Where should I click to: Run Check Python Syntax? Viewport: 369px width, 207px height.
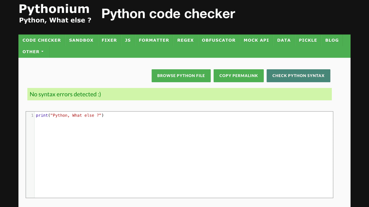coord(298,76)
